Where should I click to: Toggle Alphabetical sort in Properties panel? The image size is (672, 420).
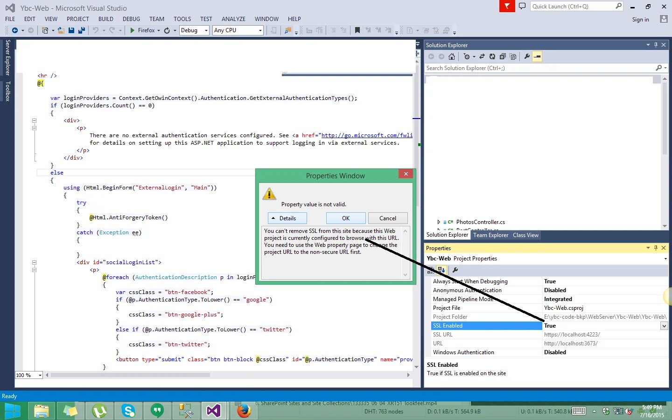click(441, 270)
